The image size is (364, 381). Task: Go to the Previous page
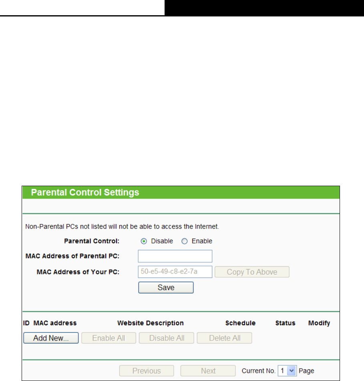tap(147, 371)
